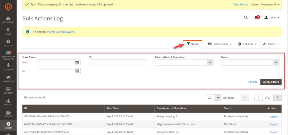This screenshot has height=135, width=288.
Task: Select ID be01936a-52d5-47de-9d8e-db81545d9f26
Action: (48, 124)
